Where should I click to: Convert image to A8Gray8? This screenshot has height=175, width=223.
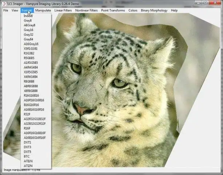[x=36, y=25]
